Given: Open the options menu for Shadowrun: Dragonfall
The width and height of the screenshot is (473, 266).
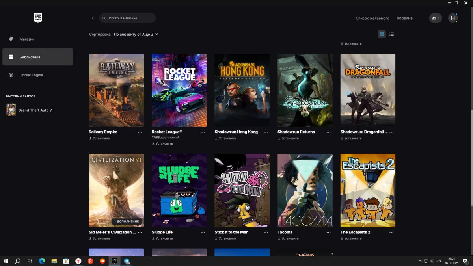Looking at the screenshot, I should 391,132.
